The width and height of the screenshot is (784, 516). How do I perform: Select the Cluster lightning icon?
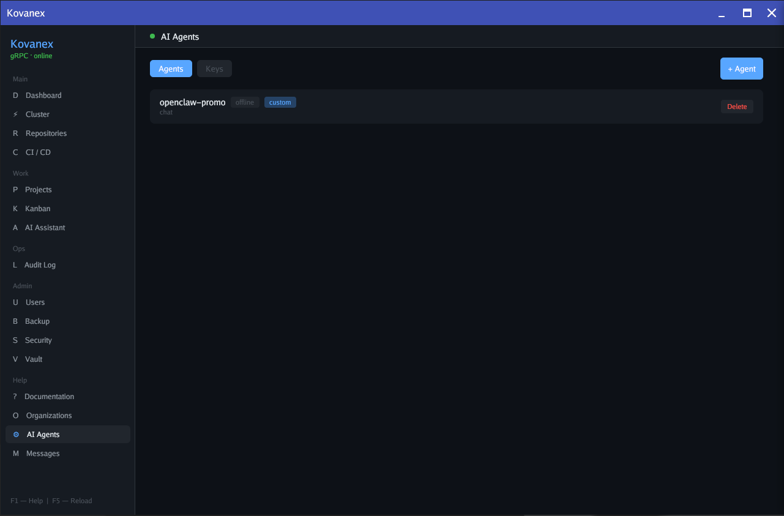15,114
